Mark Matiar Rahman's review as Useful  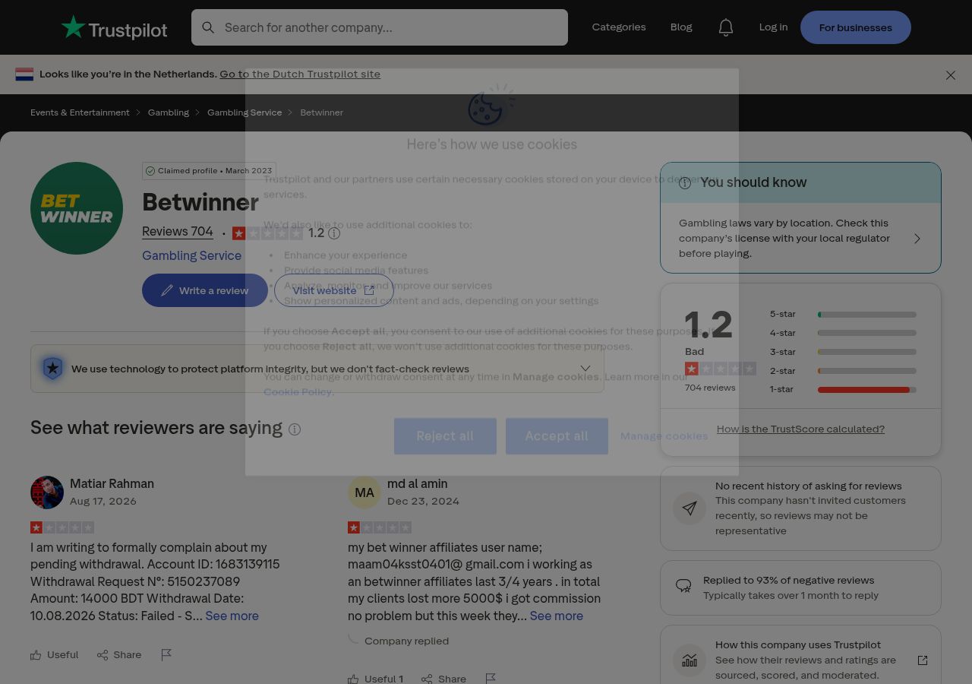[55, 654]
